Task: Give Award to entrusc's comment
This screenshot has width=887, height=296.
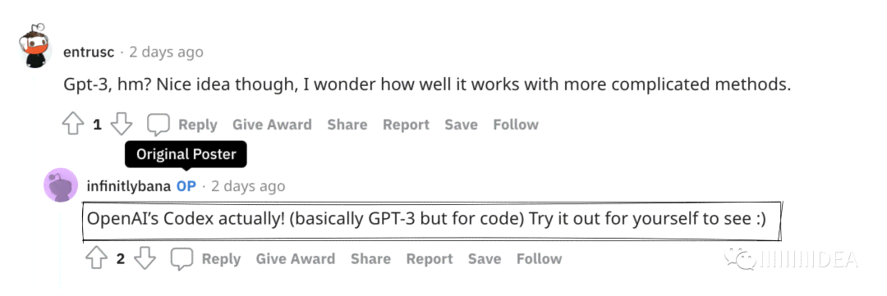Action: pos(272,125)
